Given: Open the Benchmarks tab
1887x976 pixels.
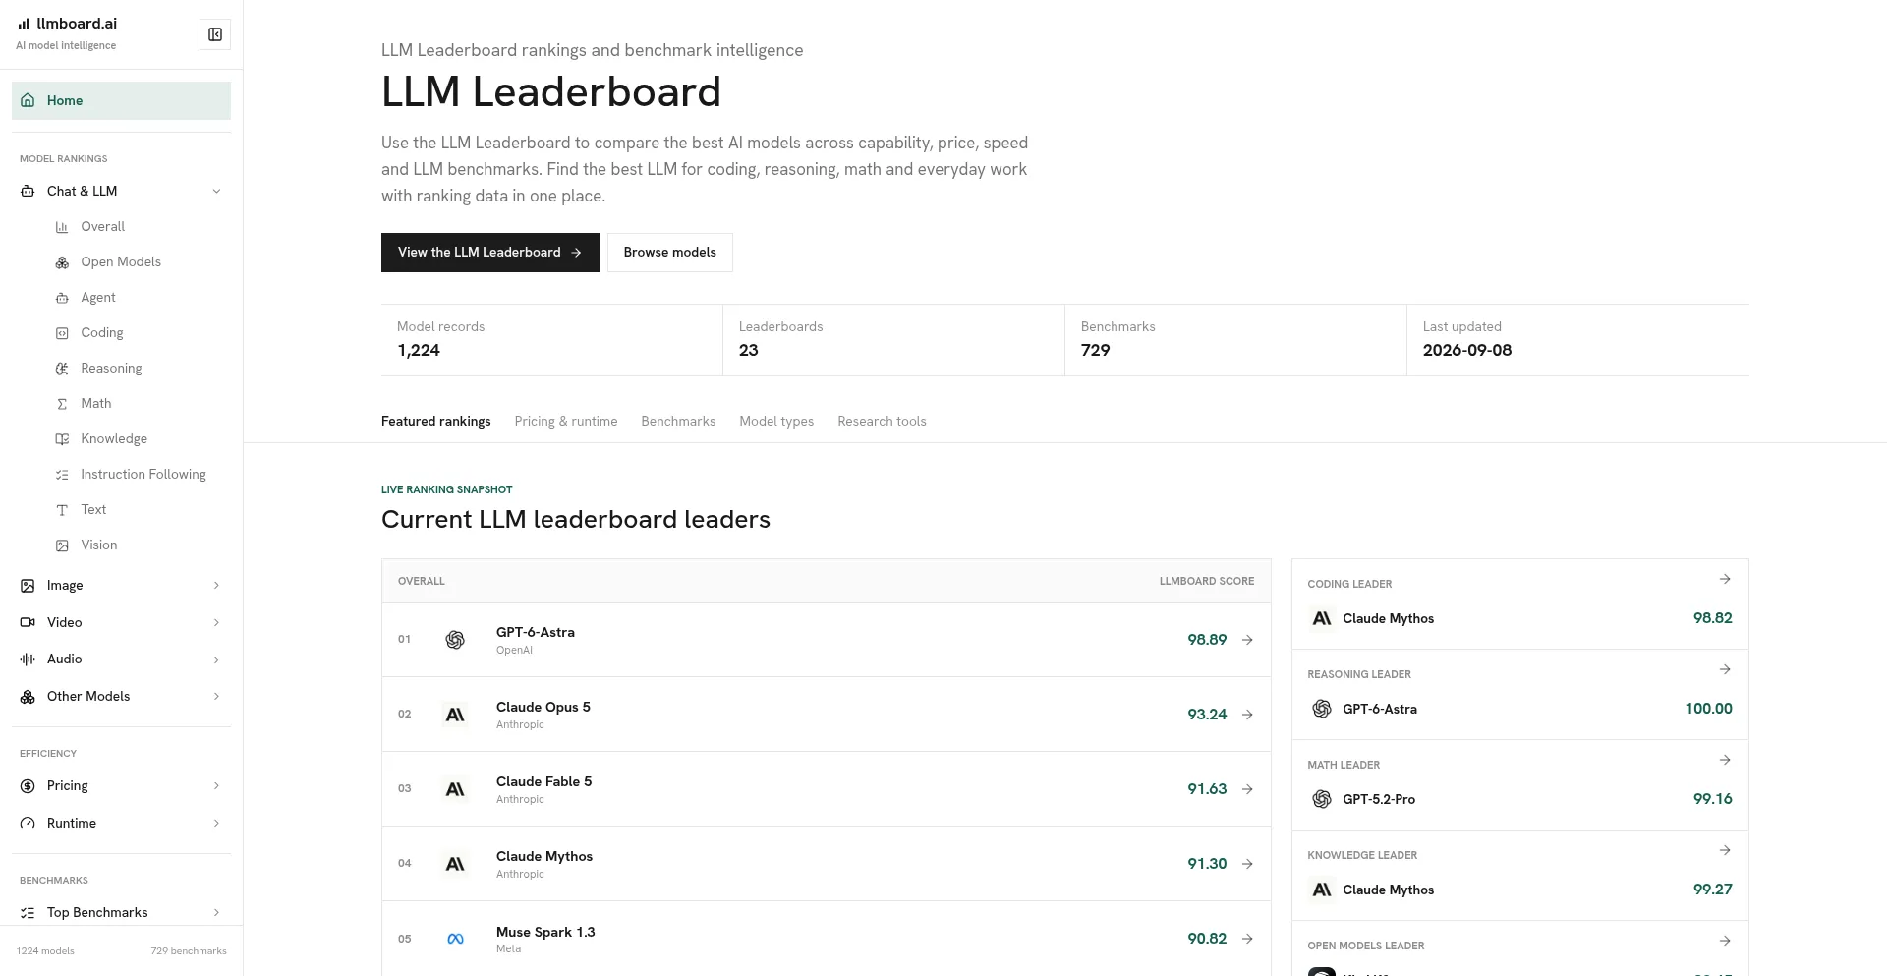Looking at the screenshot, I should pyautogui.click(x=678, y=421).
